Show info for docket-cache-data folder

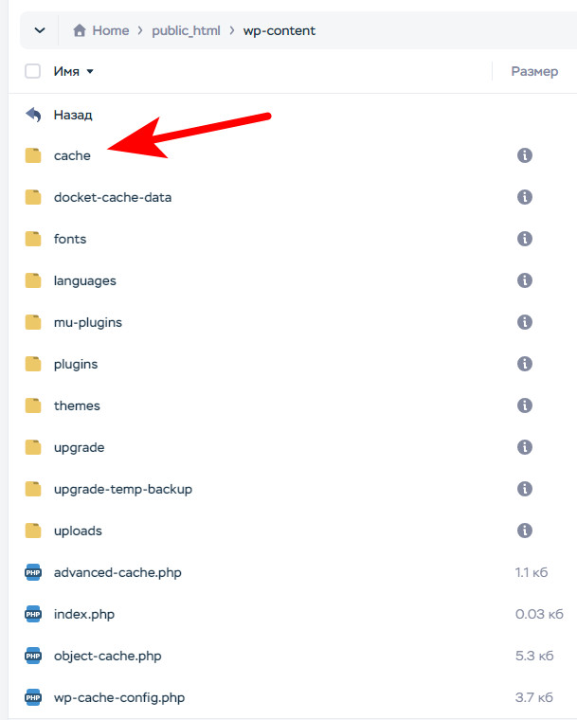click(525, 197)
